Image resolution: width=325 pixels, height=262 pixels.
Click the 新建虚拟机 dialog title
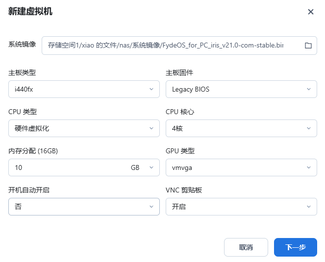point(30,11)
